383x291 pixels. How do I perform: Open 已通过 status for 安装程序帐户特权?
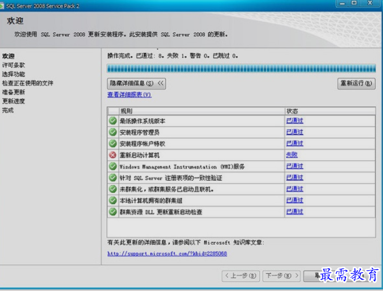click(x=294, y=143)
